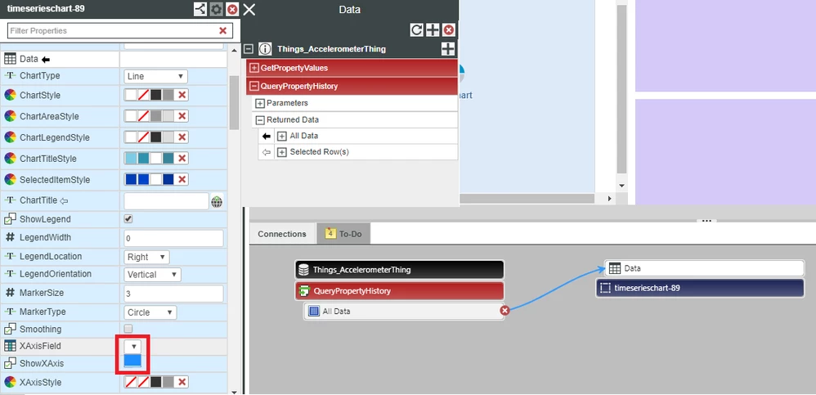Screen dimensions: 816x395
Task: Remove All Data binding with red X
Action: (504, 311)
